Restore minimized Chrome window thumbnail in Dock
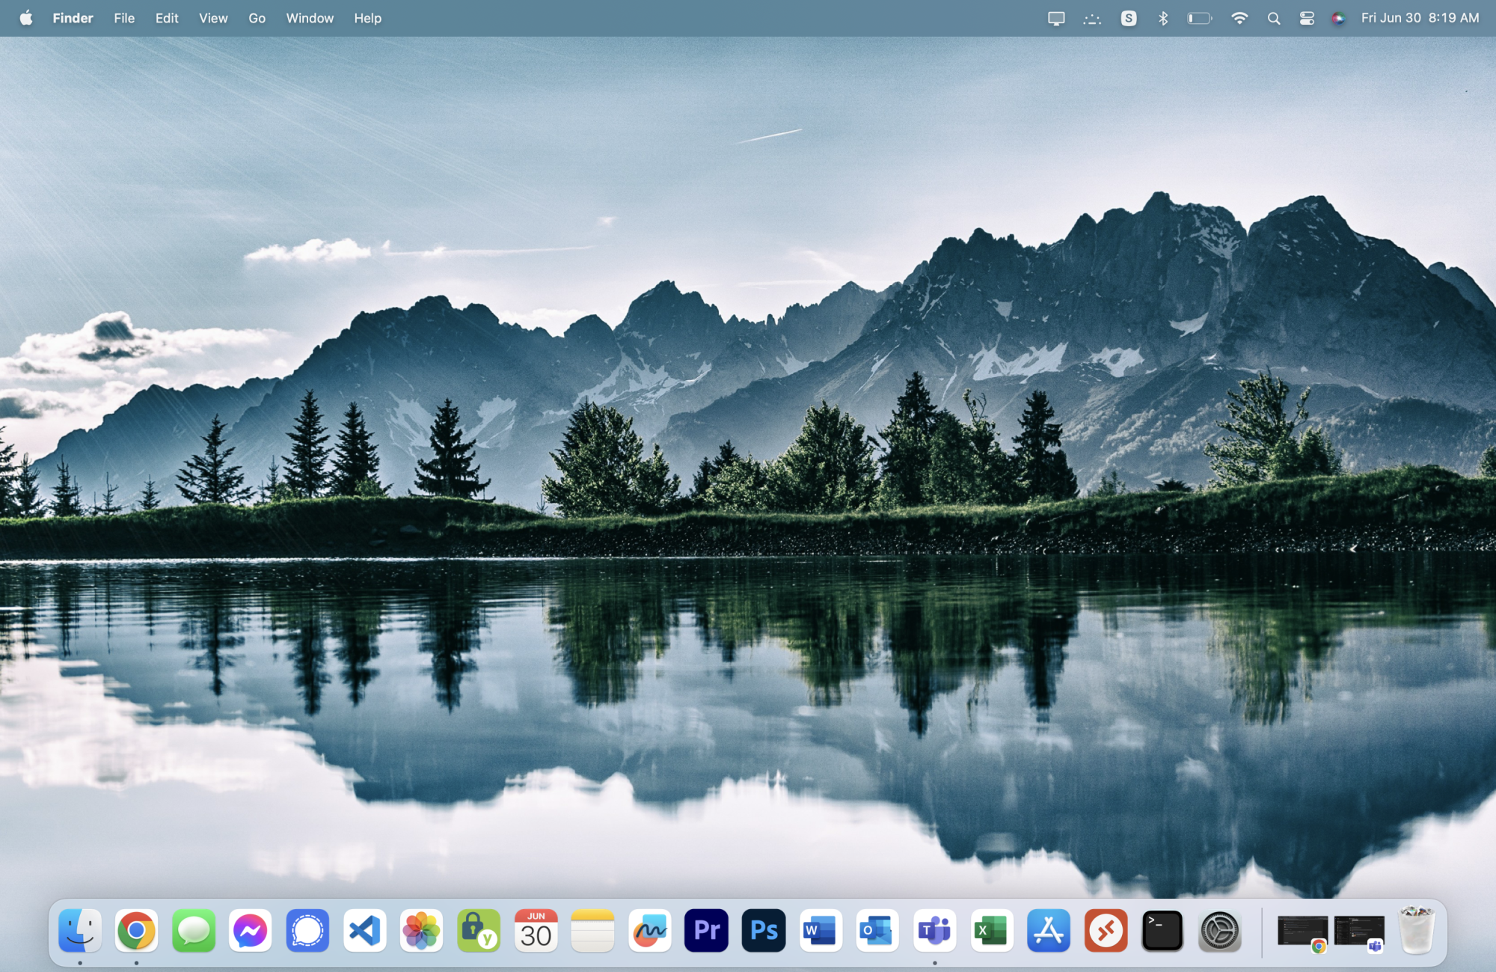 pos(1302,931)
